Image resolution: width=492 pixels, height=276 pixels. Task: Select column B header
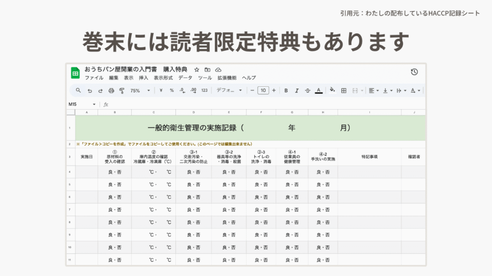coord(114,112)
